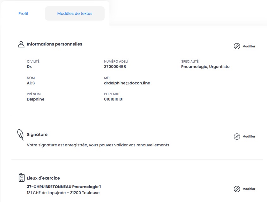Image resolution: width=267 pixels, height=202 pixels.
Task: Click the feather Signature icon
Action: point(21,135)
